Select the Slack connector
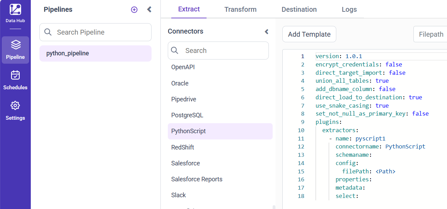Screen dimensions: 447x209 click(179, 195)
